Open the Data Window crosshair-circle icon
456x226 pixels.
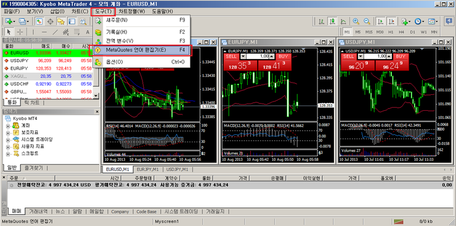click(50, 21)
